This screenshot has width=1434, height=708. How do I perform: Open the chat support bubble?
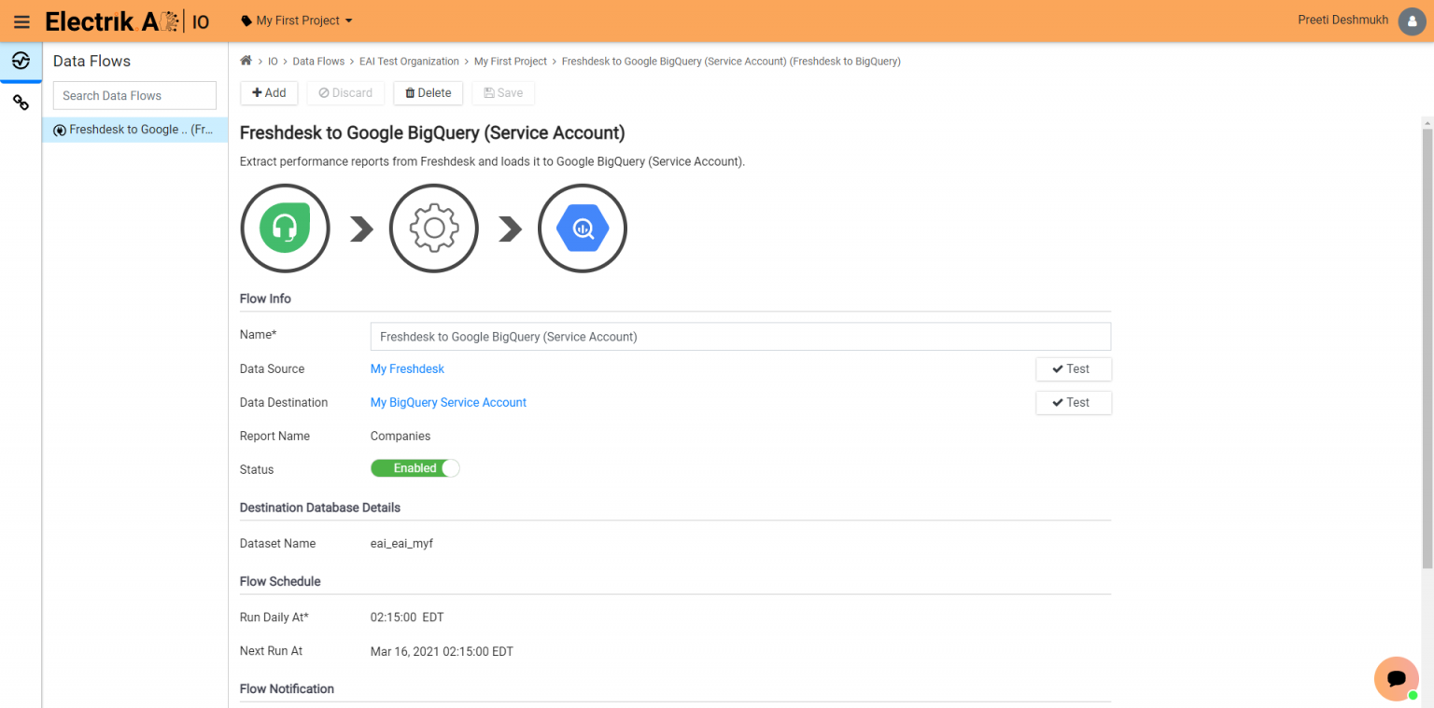(x=1396, y=678)
